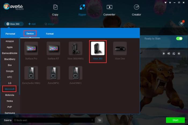188x125 pixels.
Task: Select Motorola in the brand list
Action: point(10,95)
